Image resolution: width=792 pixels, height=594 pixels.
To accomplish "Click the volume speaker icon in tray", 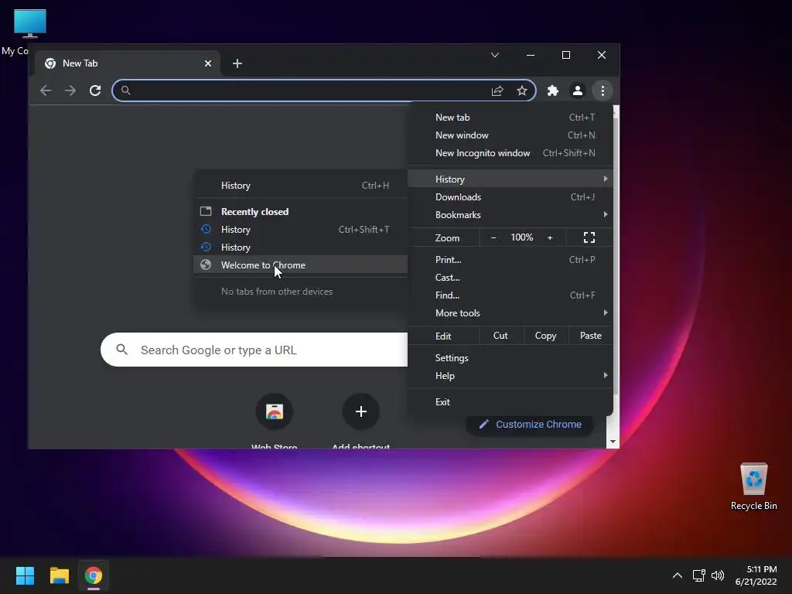I will (717, 575).
